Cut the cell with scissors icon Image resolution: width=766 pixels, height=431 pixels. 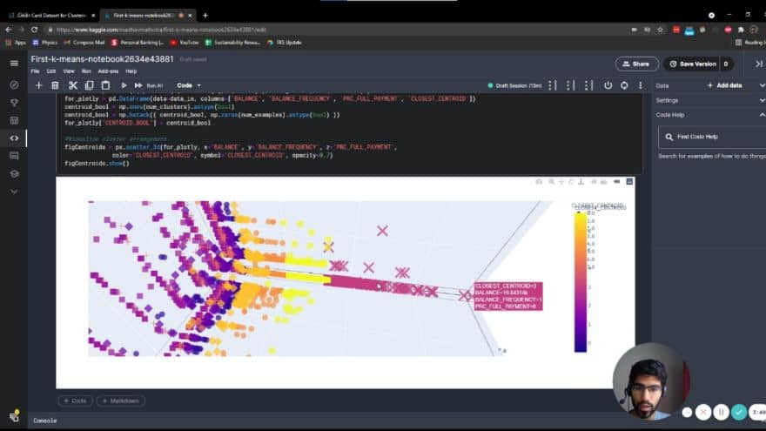pos(73,85)
